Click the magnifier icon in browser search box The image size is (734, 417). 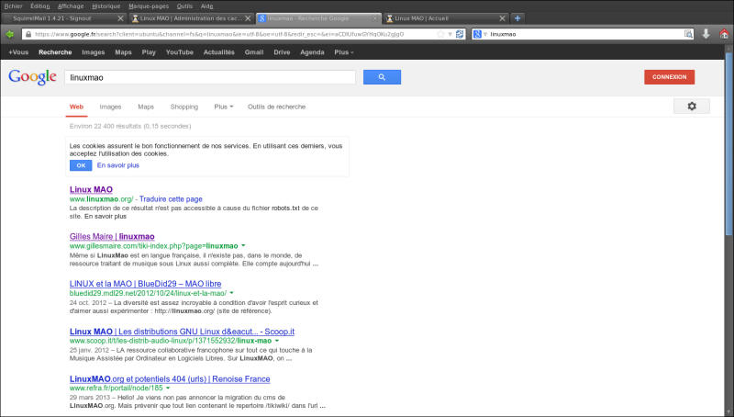coord(688,34)
